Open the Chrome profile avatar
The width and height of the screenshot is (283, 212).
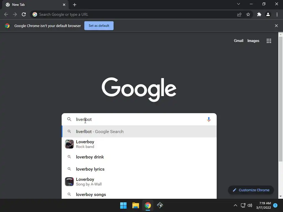(268, 14)
